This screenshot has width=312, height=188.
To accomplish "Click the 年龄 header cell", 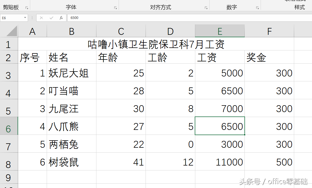I will 121,57.
